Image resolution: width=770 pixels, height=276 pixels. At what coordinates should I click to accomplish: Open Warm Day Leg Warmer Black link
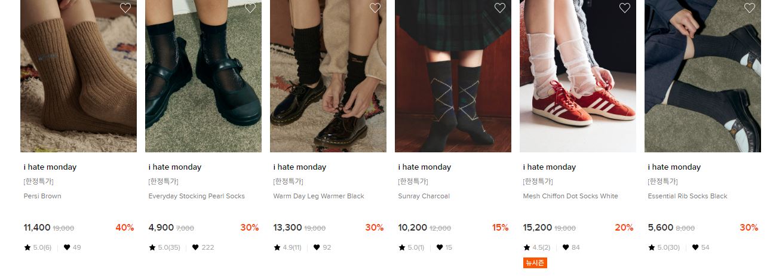click(318, 196)
